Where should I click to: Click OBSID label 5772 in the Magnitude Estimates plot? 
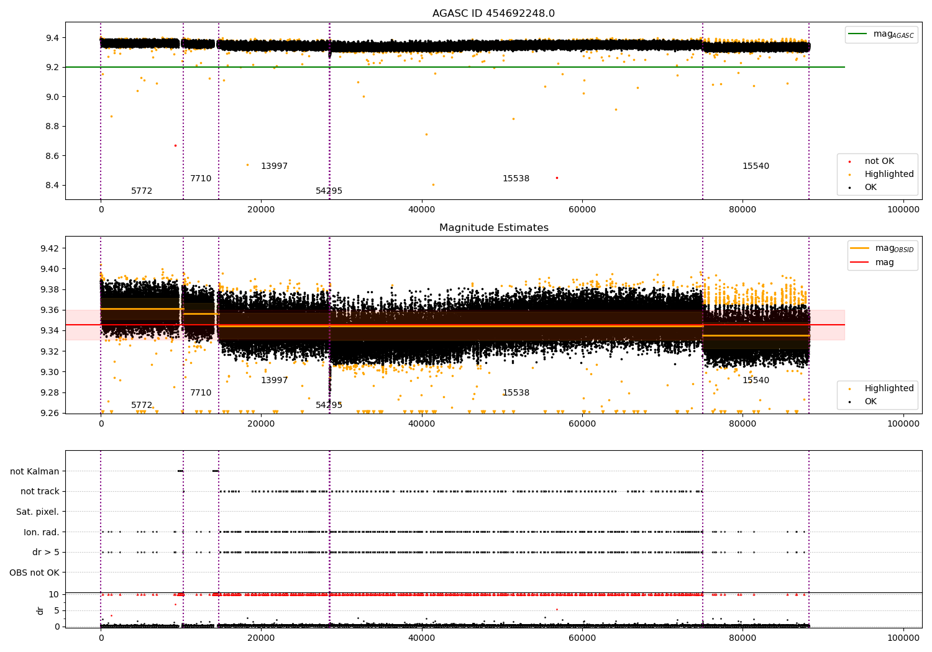click(142, 405)
